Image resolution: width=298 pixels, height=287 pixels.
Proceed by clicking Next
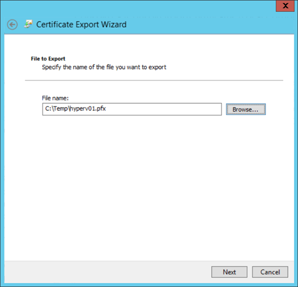[x=229, y=272]
